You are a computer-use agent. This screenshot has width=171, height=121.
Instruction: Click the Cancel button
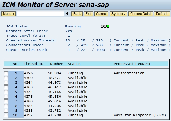(x=101, y=14)
